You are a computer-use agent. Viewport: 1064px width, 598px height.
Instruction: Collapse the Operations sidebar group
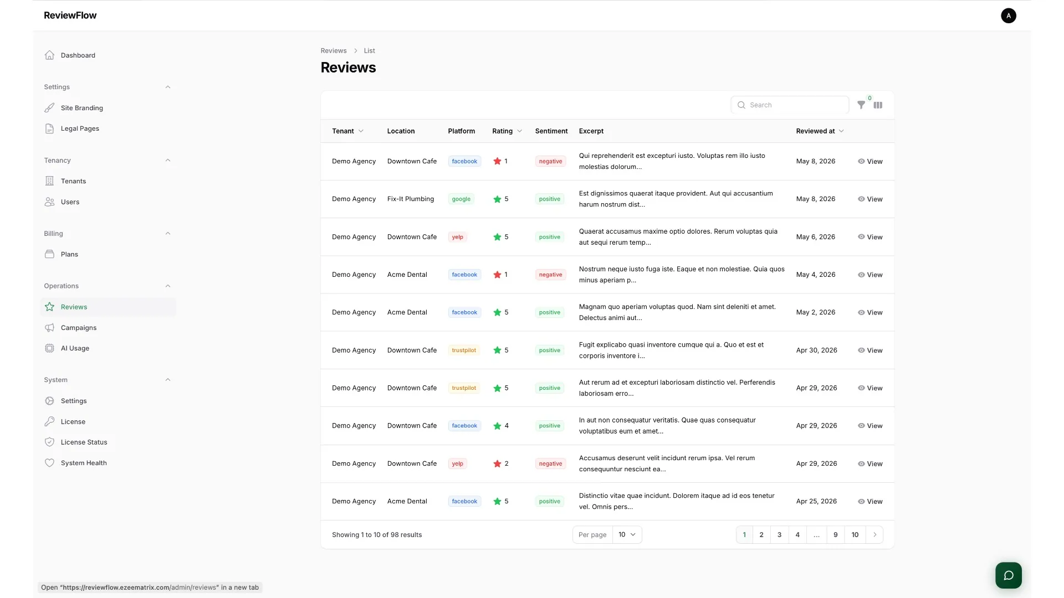tap(167, 286)
